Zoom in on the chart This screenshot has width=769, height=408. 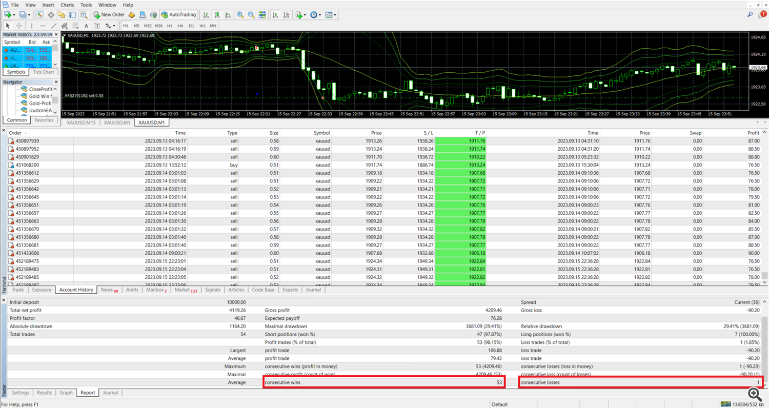pos(240,15)
